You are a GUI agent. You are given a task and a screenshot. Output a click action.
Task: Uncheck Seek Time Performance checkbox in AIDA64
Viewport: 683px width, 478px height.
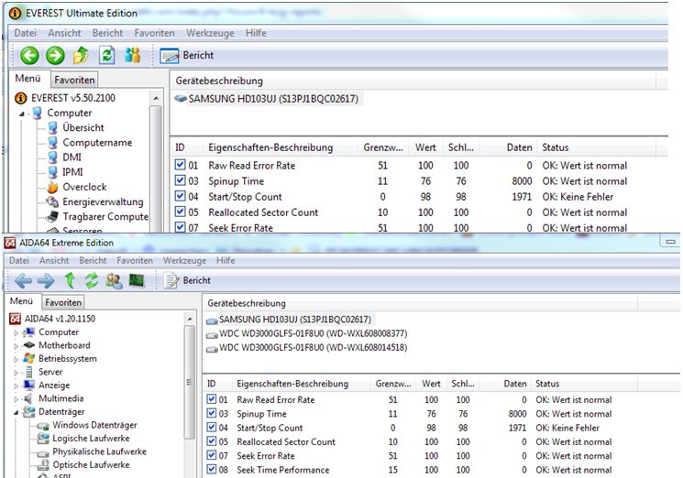(x=212, y=470)
